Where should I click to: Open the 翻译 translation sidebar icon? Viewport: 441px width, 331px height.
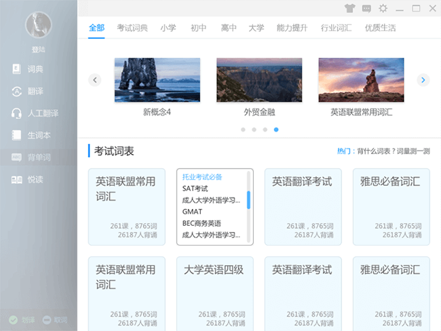(x=17, y=91)
